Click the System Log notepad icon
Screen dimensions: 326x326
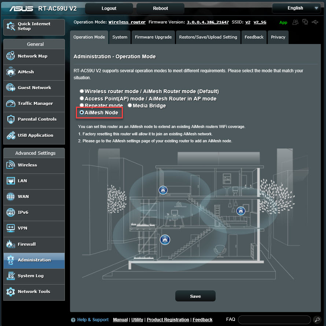(x=10, y=276)
